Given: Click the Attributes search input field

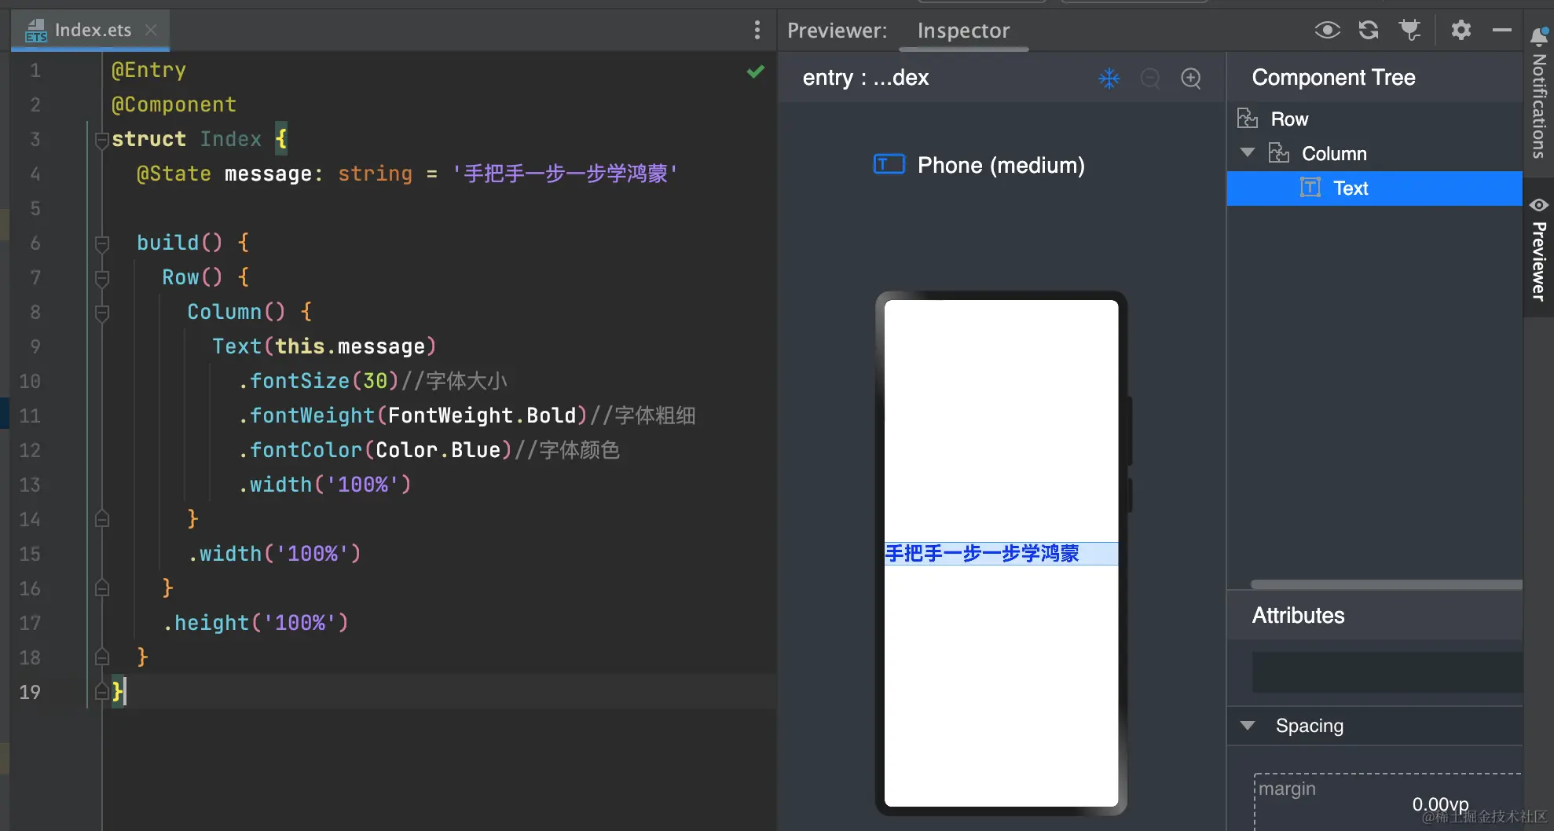Looking at the screenshot, I should [x=1387, y=672].
